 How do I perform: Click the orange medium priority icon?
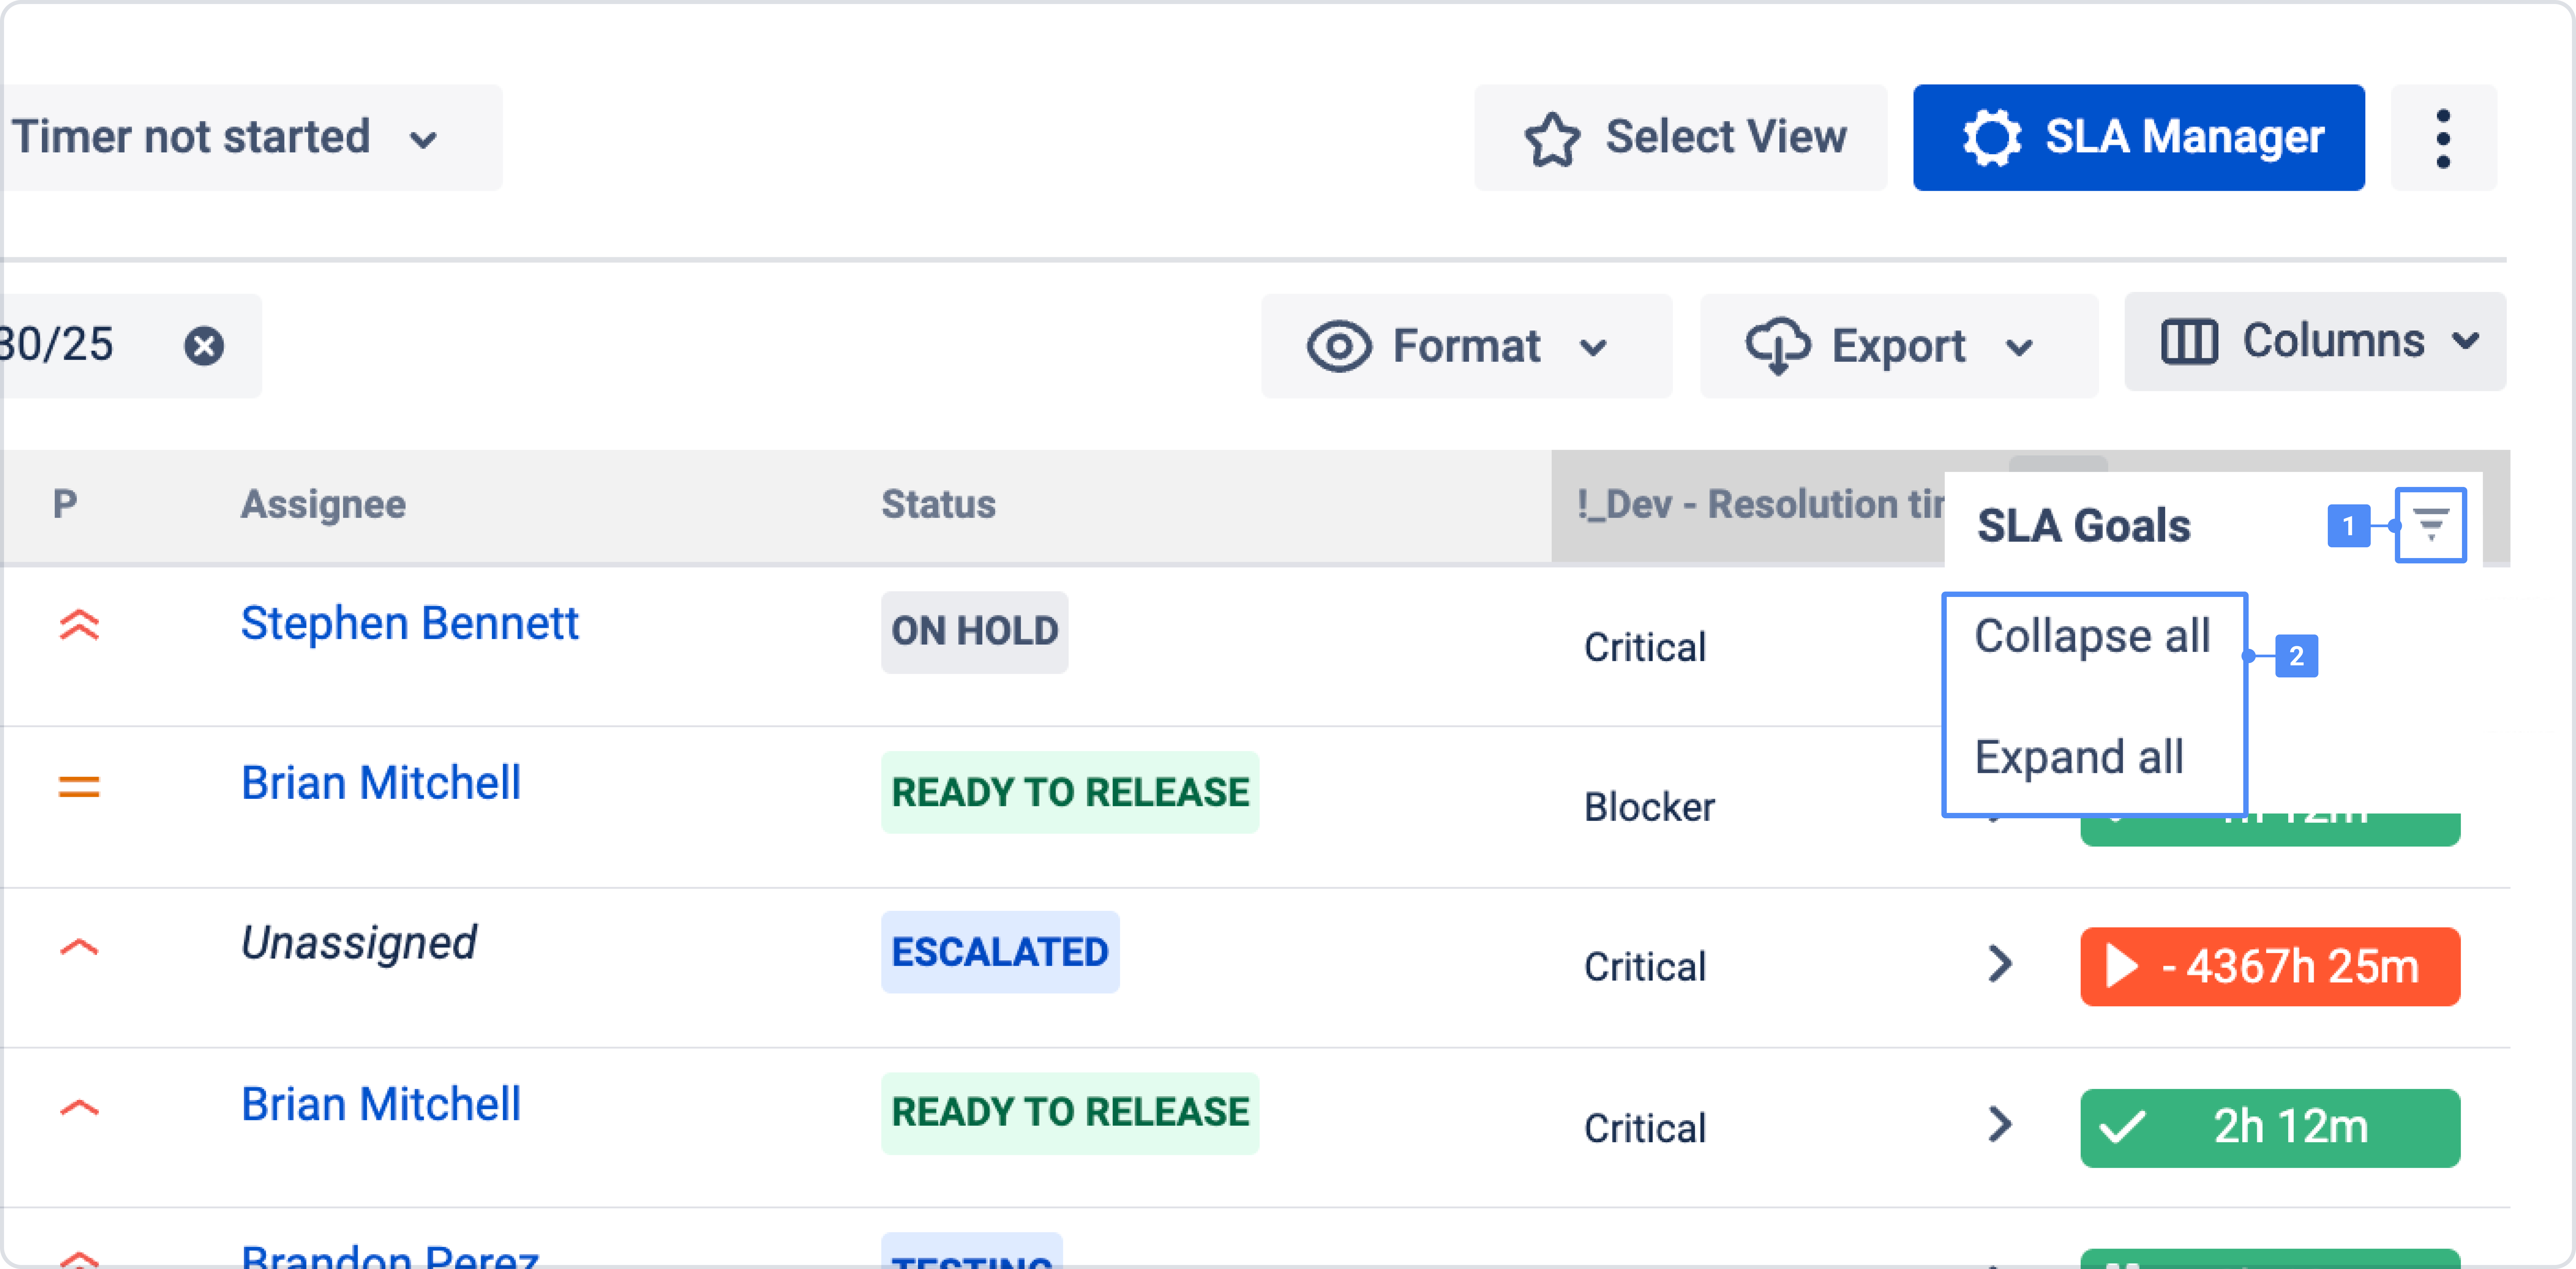(79, 787)
